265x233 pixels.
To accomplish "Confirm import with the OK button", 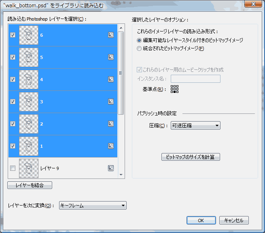I will click(x=201, y=220).
